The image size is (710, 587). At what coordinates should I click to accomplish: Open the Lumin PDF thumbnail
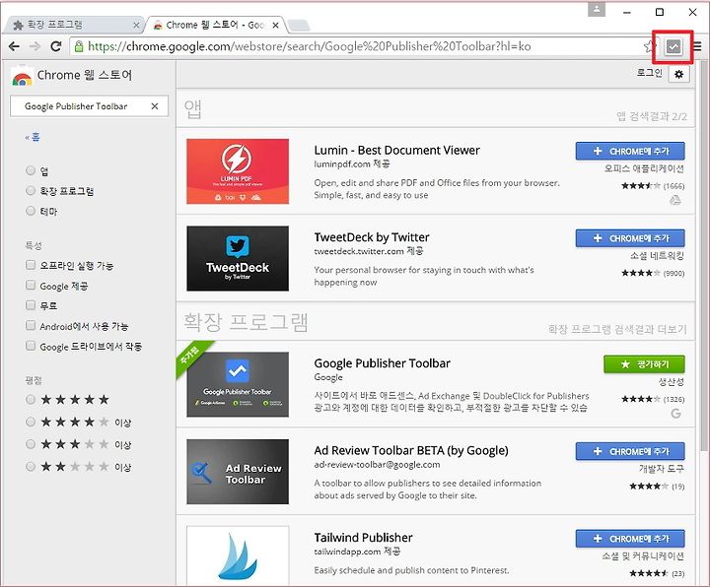pos(238,171)
